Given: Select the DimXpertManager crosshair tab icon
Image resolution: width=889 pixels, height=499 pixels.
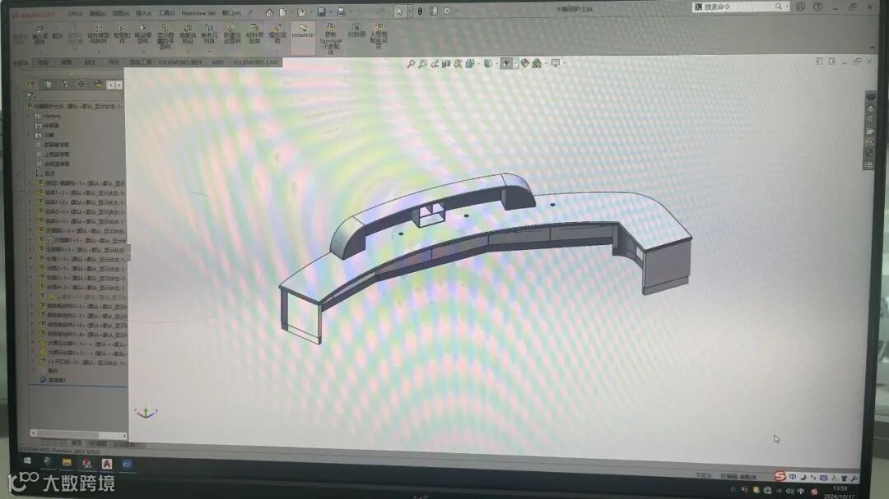Looking at the screenshot, I should point(81,85).
